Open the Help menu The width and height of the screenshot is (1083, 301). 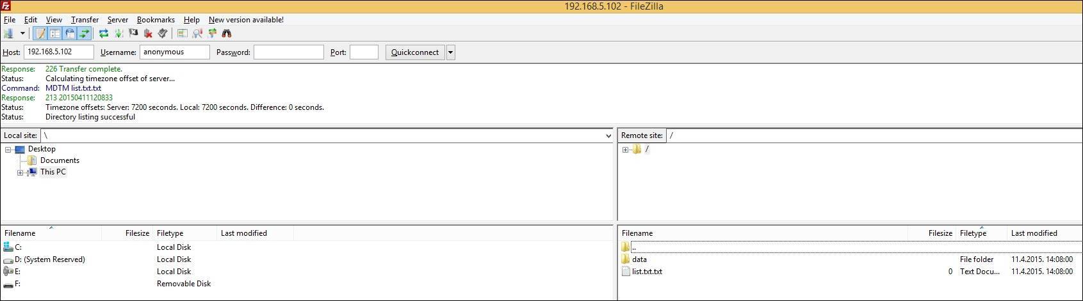(191, 20)
